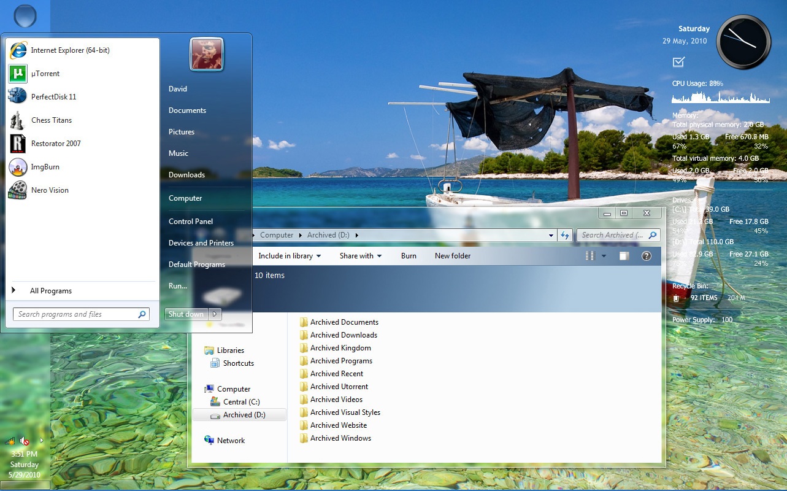Open the email gadget on the sidebar
This screenshot has height=491, width=787.
pos(678,61)
